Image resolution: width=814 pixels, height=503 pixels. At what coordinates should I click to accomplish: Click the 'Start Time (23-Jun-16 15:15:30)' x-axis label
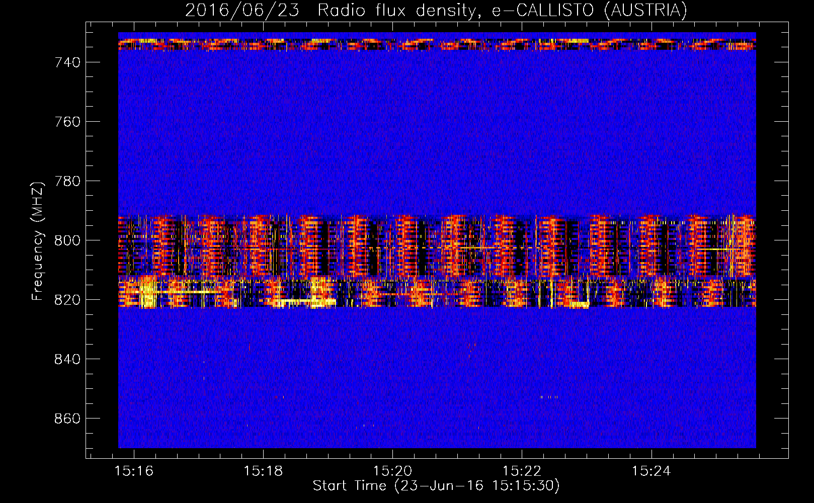coord(436,486)
